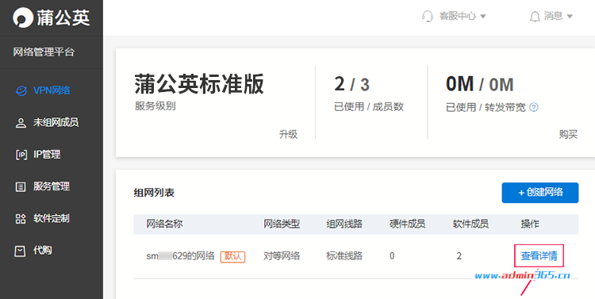Click the 2 / 3 member count
Image resolution: width=595 pixels, height=299 pixels.
351,84
